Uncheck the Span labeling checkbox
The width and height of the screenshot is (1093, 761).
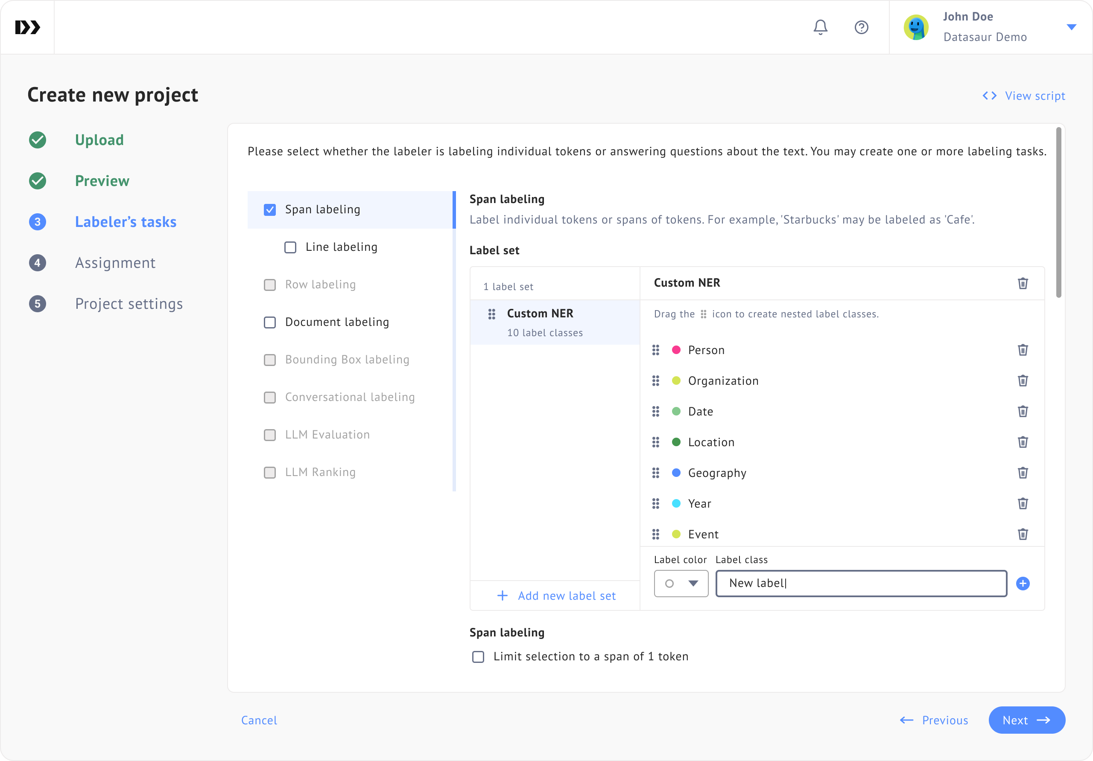[x=270, y=210]
